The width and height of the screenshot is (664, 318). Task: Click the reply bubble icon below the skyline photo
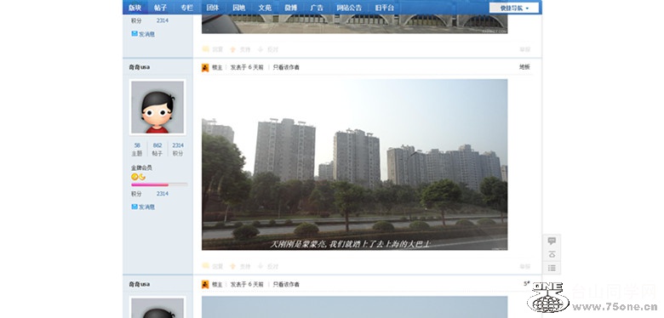click(205, 266)
